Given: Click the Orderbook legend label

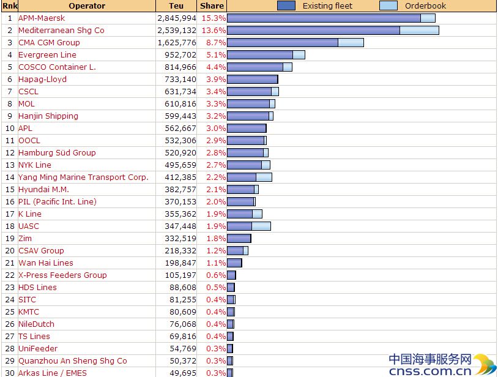Looking at the screenshot, I should click(x=426, y=6).
